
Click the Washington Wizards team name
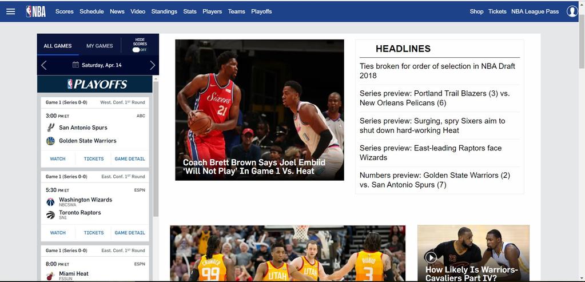(85, 200)
